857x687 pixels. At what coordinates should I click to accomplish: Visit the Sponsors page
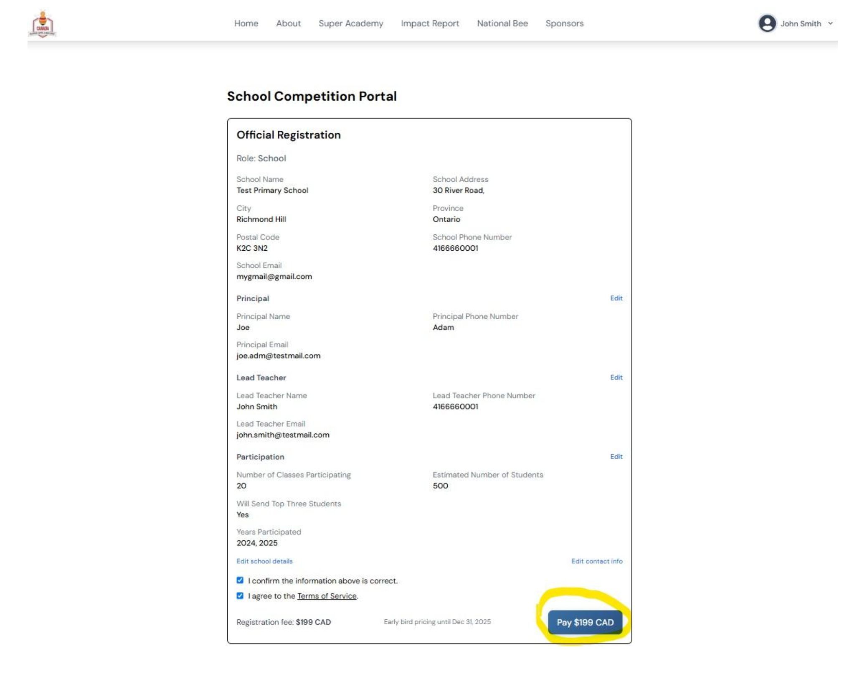pos(564,24)
